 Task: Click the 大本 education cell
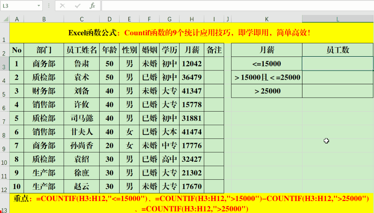click(169, 132)
